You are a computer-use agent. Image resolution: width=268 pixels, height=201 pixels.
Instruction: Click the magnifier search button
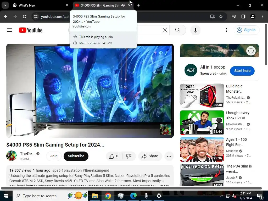pyautogui.click(x=178, y=30)
